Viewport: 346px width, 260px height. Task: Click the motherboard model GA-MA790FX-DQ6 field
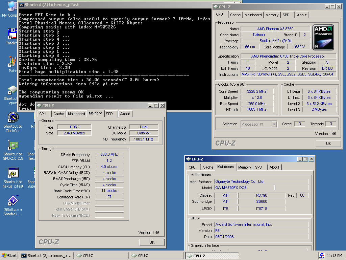[245, 188]
